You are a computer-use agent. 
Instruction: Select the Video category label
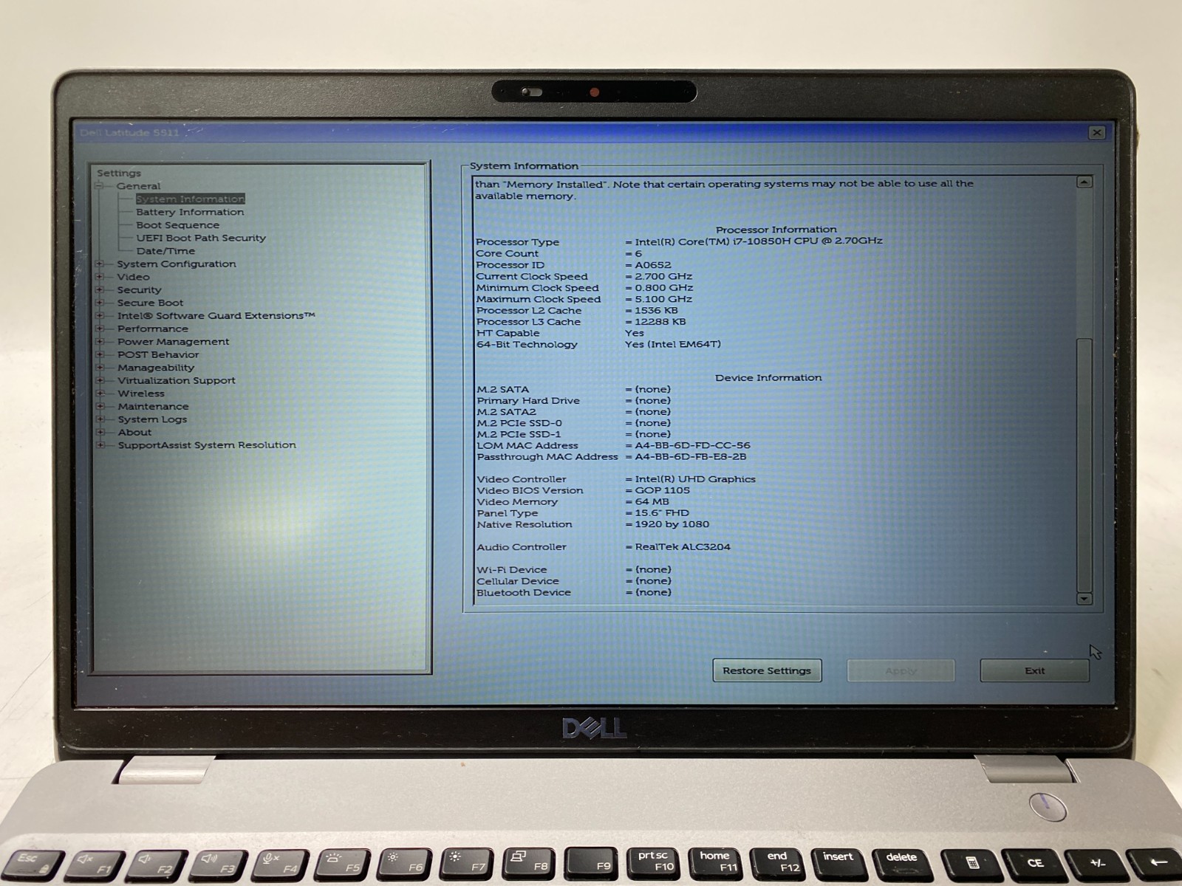(133, 277)
